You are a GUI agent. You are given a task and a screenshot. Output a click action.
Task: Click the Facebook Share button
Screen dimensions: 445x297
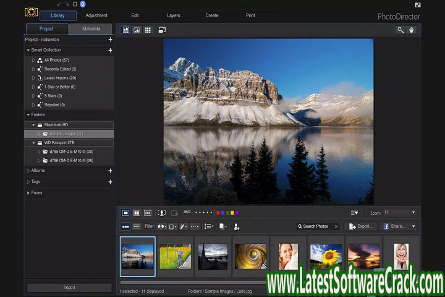pyautogui.click(x=394, y=226)
